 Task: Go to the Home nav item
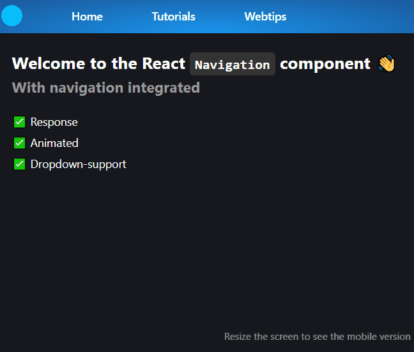[x=87, y=17]
